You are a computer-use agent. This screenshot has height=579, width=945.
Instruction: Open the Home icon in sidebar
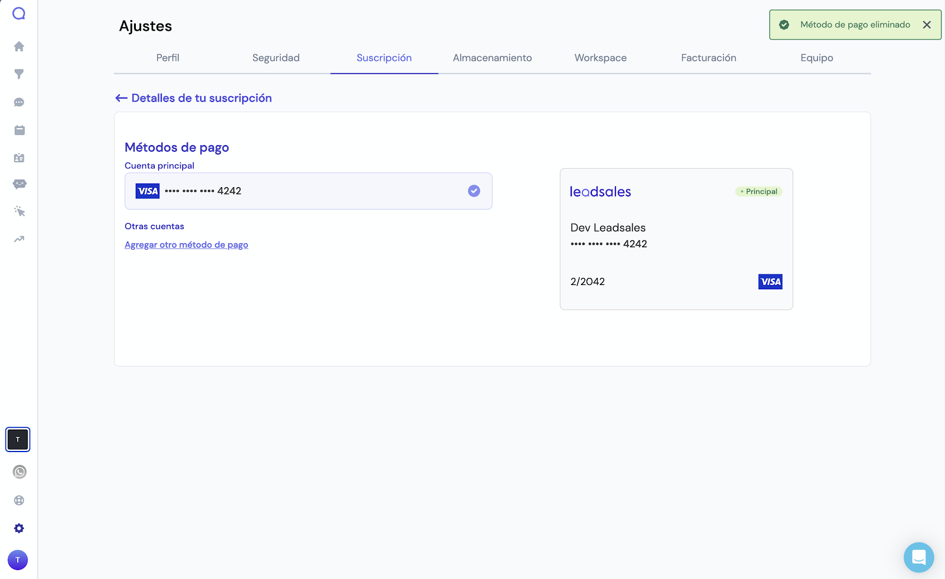(19, 47)
